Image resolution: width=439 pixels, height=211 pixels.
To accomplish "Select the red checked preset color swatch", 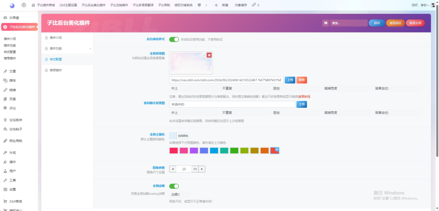I will (x=275, y=150).
